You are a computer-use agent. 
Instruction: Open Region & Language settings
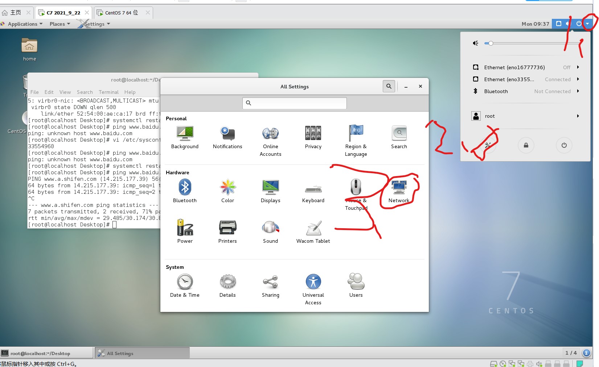coord(356,141)
